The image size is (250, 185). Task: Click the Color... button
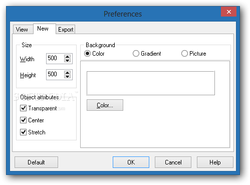tap(105, 105)
